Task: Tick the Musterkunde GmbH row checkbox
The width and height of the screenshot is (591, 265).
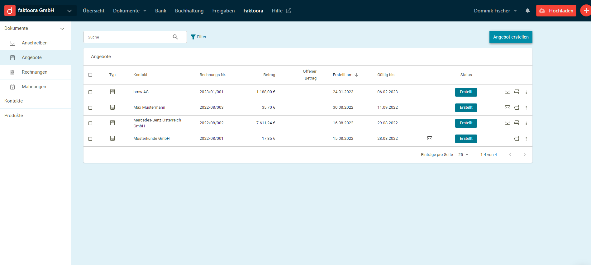Action: [x=90, y=139]
